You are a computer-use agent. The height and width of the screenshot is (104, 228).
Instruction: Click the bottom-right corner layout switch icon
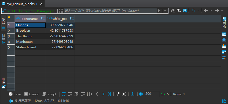click(224, 101)
